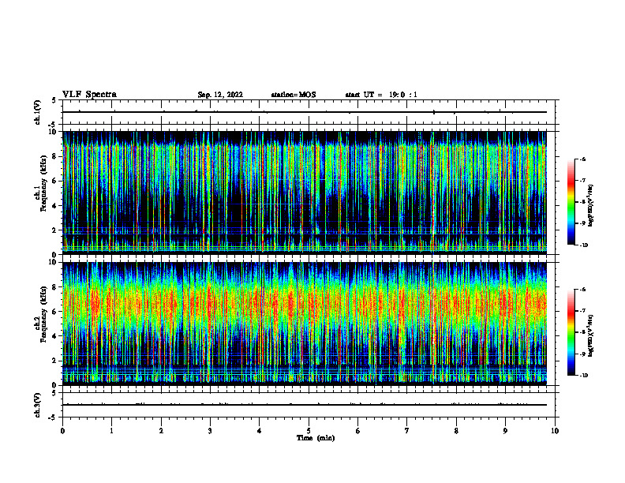
Task: Click the ch.1(V) axis label at top
Action: click(37, 112)
